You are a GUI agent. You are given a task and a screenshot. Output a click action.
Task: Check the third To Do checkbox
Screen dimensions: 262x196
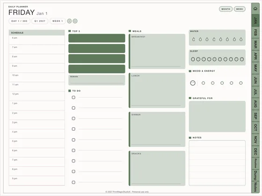pyautogui.click(x=73, y=119)
